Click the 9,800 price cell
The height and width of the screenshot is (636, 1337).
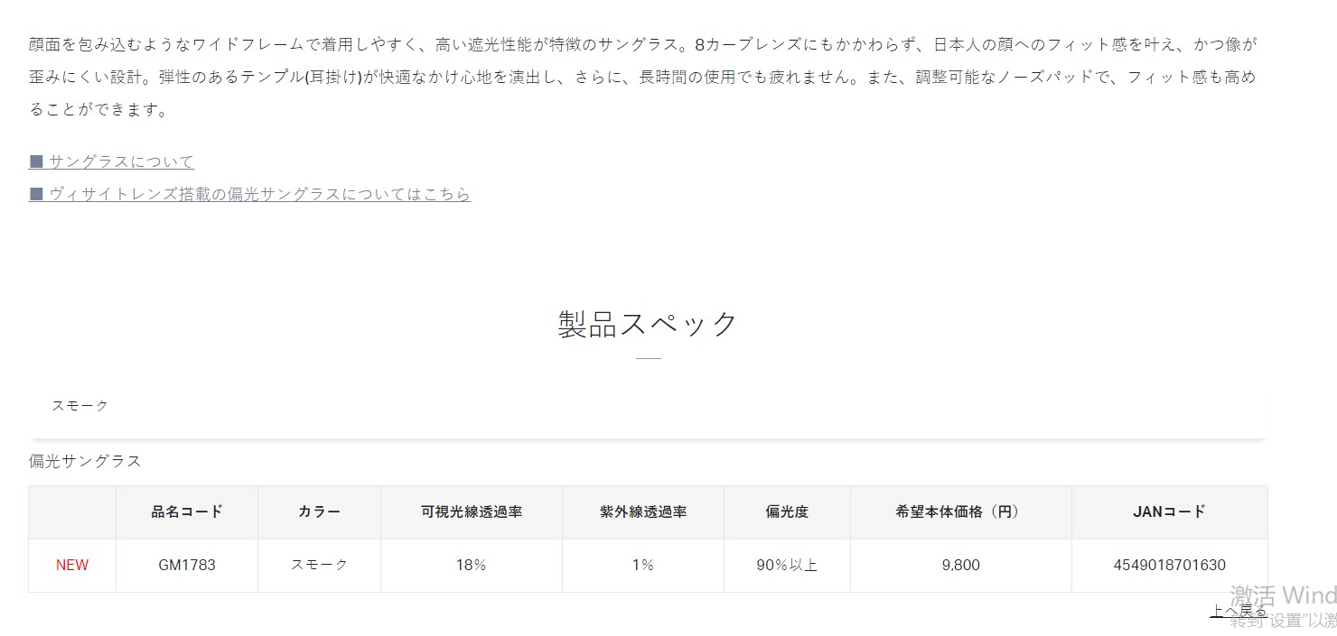(960, 566)
